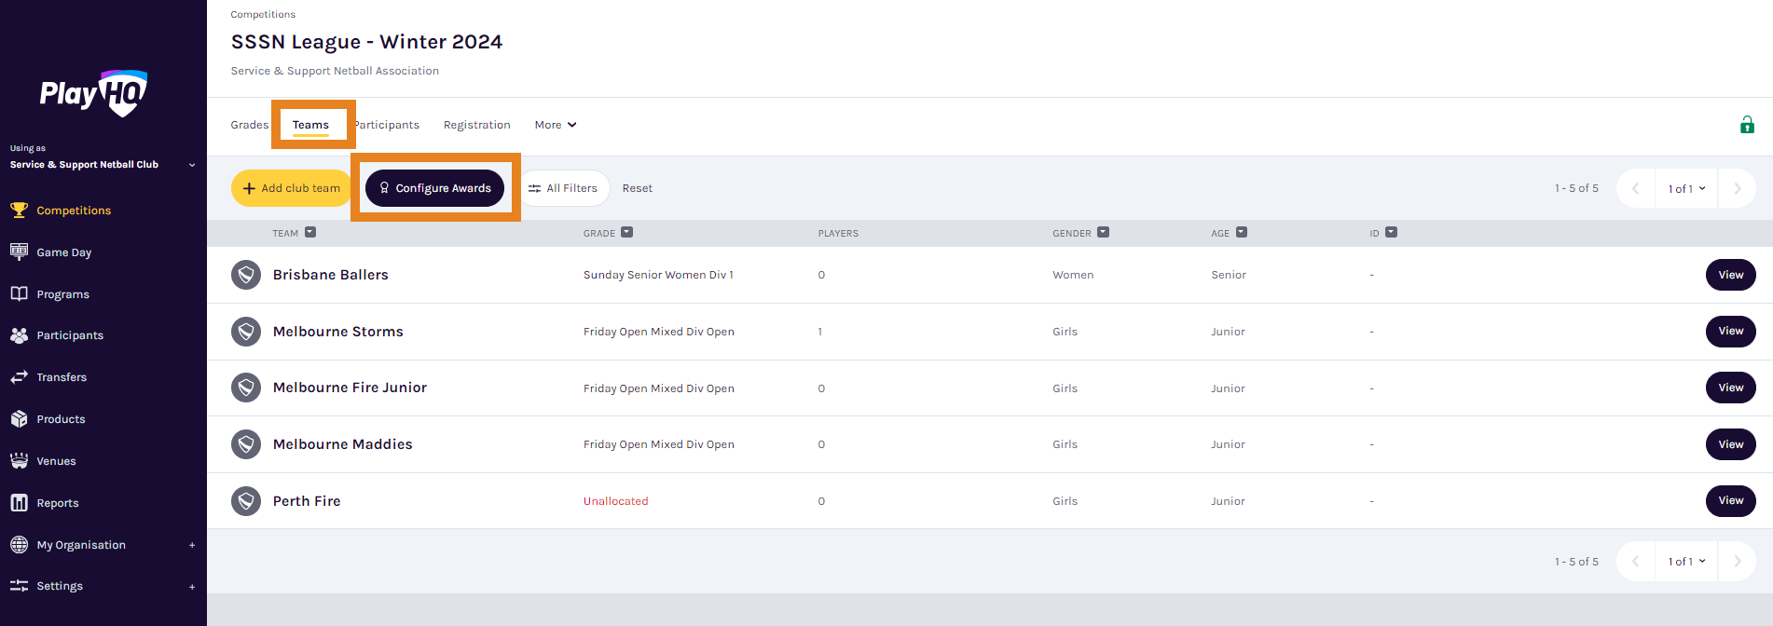Viewport: 1773px width, 626px height.
Task: Go to next page in top pagination
Action: click(1737, 188)
